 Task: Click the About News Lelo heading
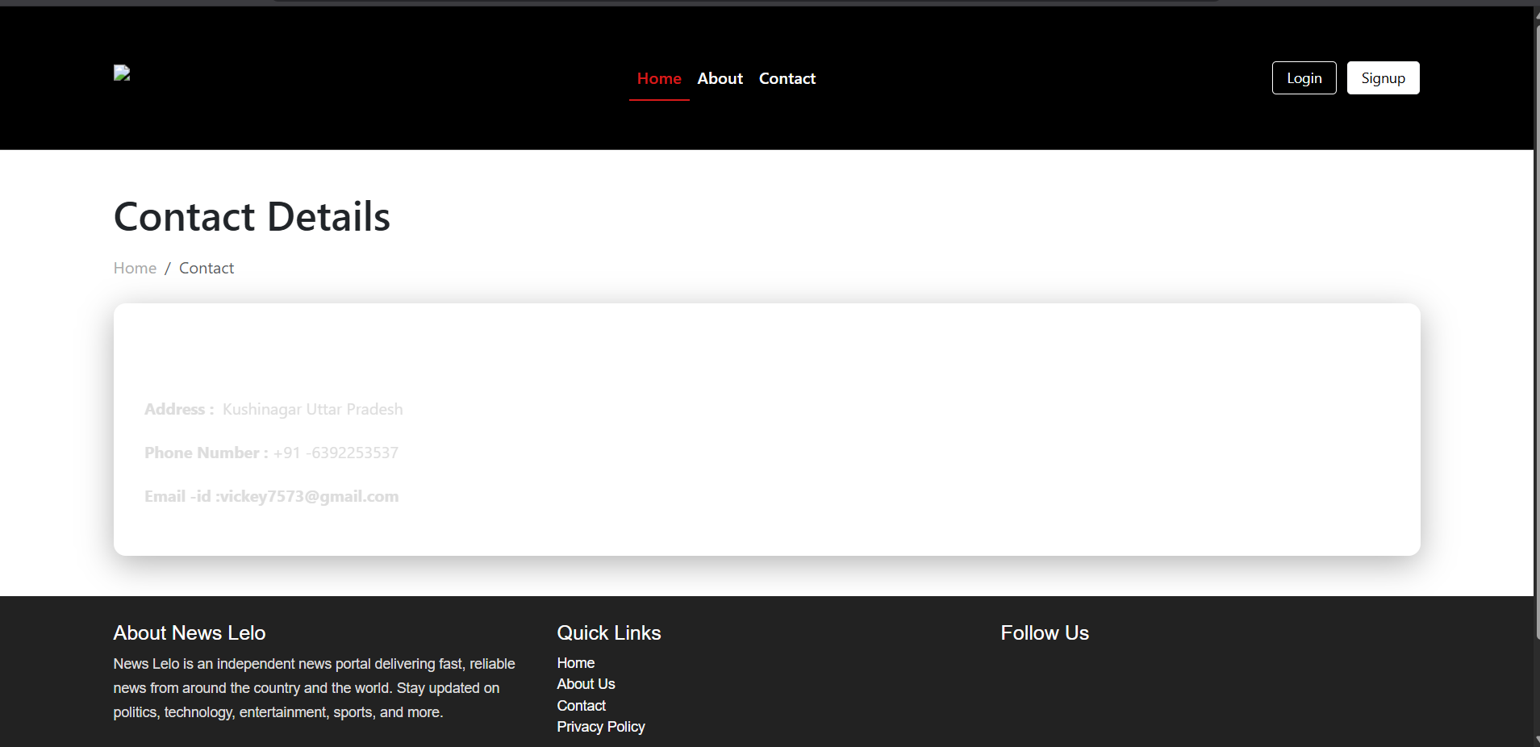click(x=189, y=633)
